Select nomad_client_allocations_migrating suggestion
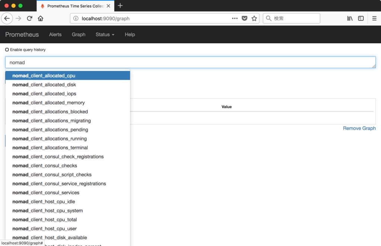381x246 pixels. click(68, 120)
